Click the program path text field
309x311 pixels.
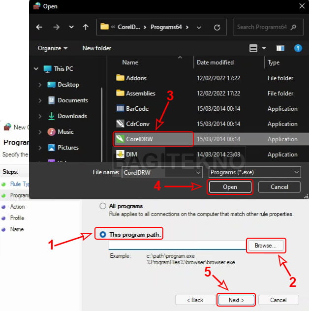click(x=177, y=245)
